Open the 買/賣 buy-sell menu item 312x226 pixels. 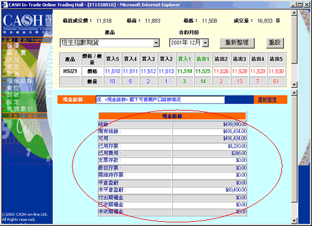pos(16,53)
